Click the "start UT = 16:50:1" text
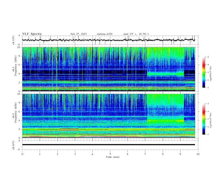223x173 pixels. point(136,34)
